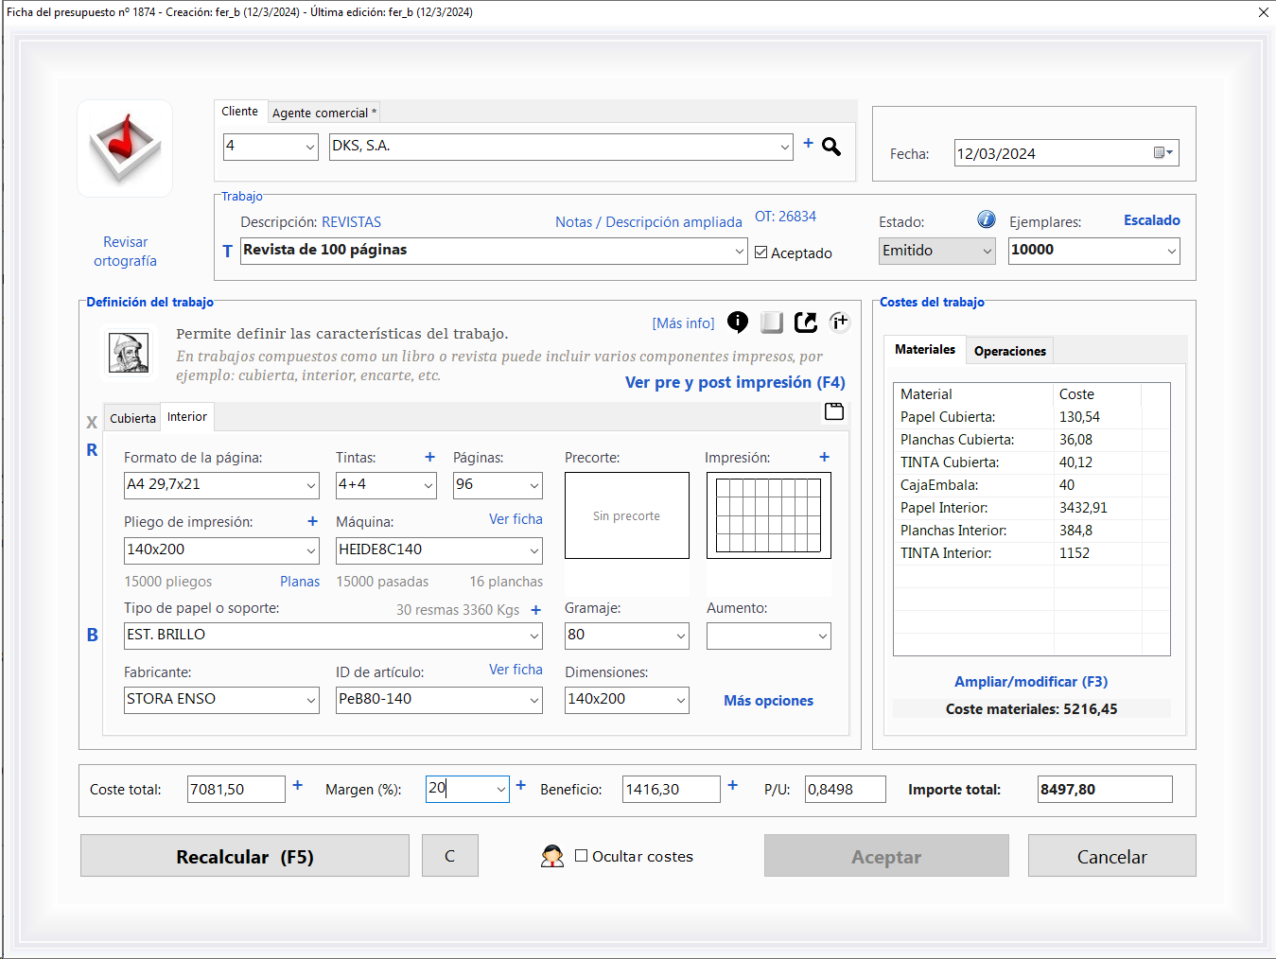This screenshot has width=1276, height=959.
Task: Expand the Máquina HEIDE8C140 dropdown
Action: [534, 550]
